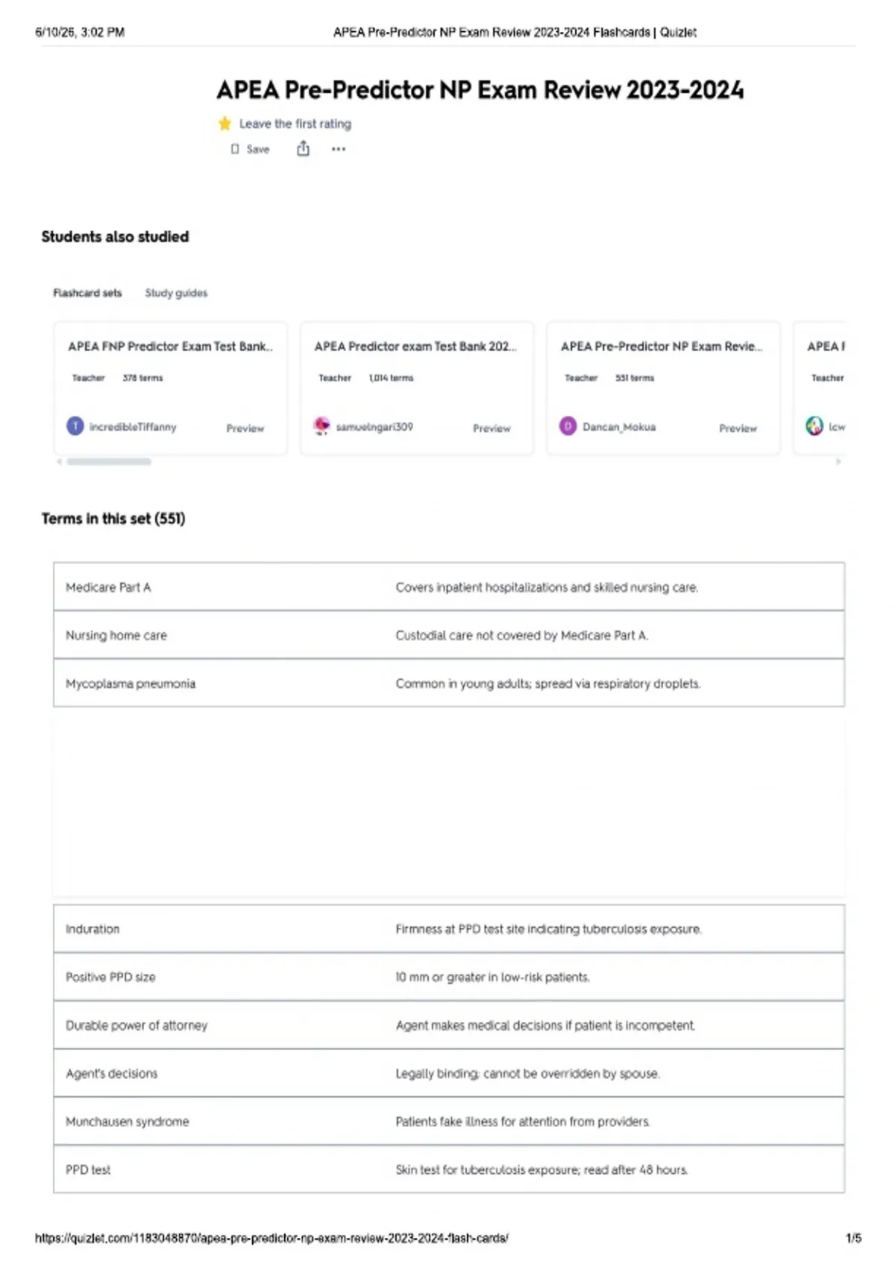Click the horizontal carousel scrollbar thumb

pyautogui.click(x=109, y=461)
